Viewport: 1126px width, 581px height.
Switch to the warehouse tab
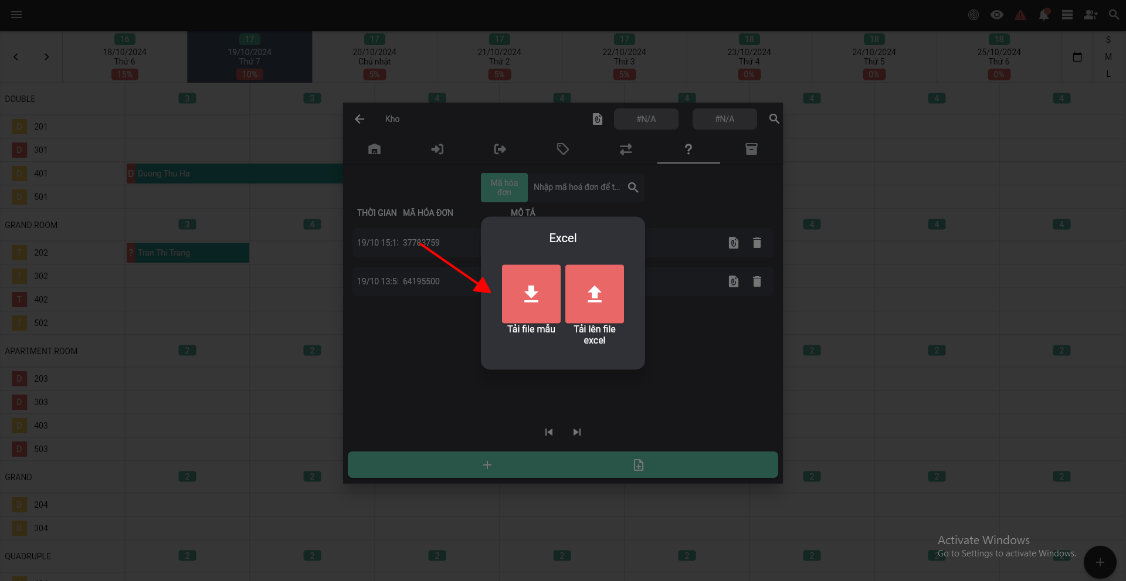pyautogui.click(x=374, y=149)
